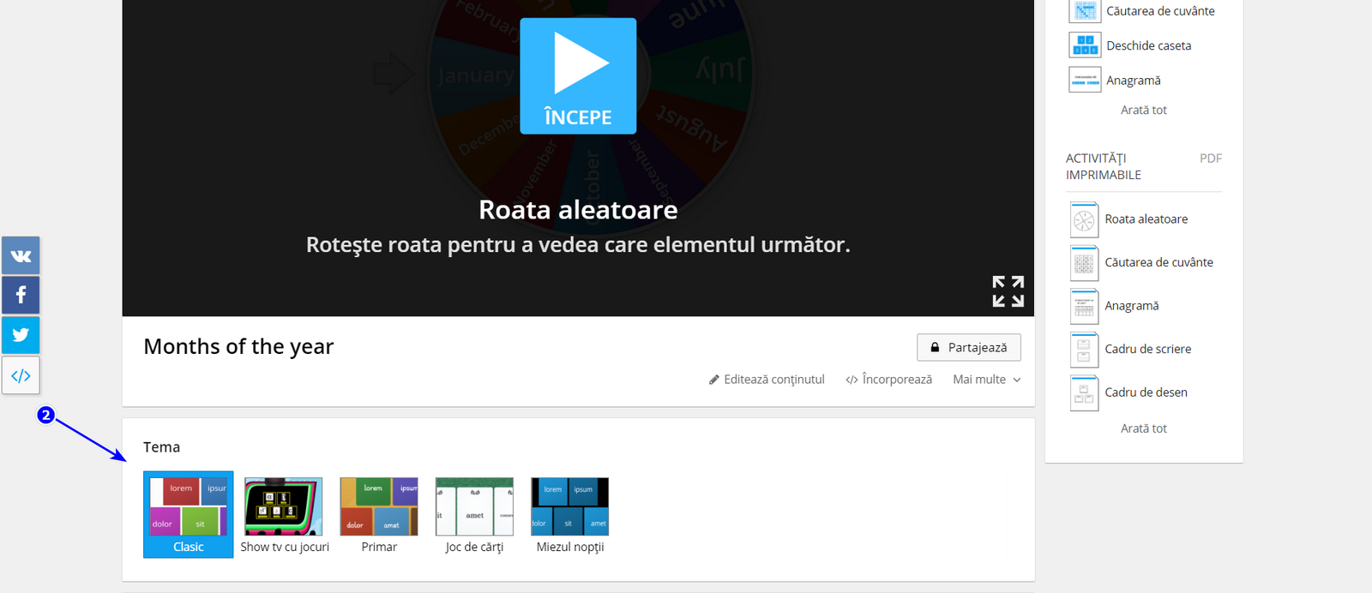Click the Cadru de desen printable icon

[1084, 392]
